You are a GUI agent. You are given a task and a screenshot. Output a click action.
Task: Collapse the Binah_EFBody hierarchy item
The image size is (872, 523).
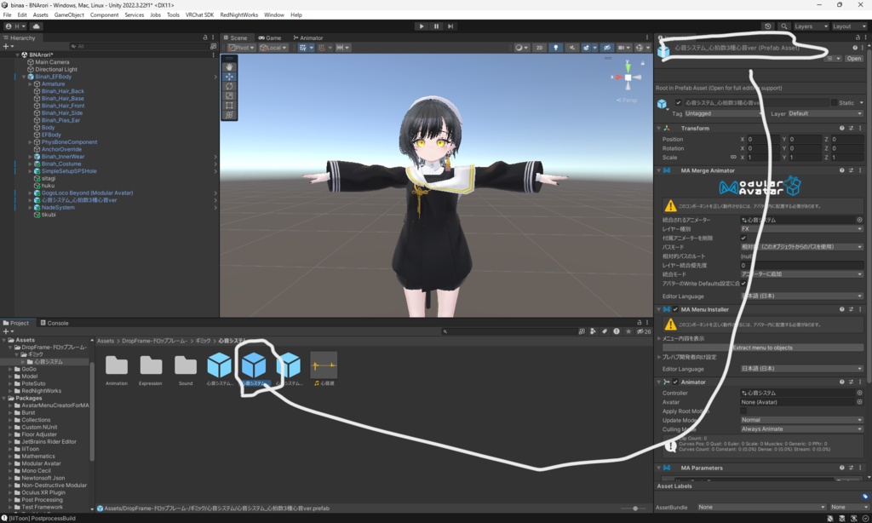coord(24,77)
